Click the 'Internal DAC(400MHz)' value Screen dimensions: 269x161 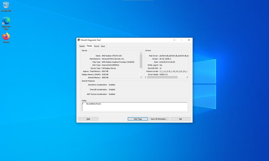pos(110,65)
